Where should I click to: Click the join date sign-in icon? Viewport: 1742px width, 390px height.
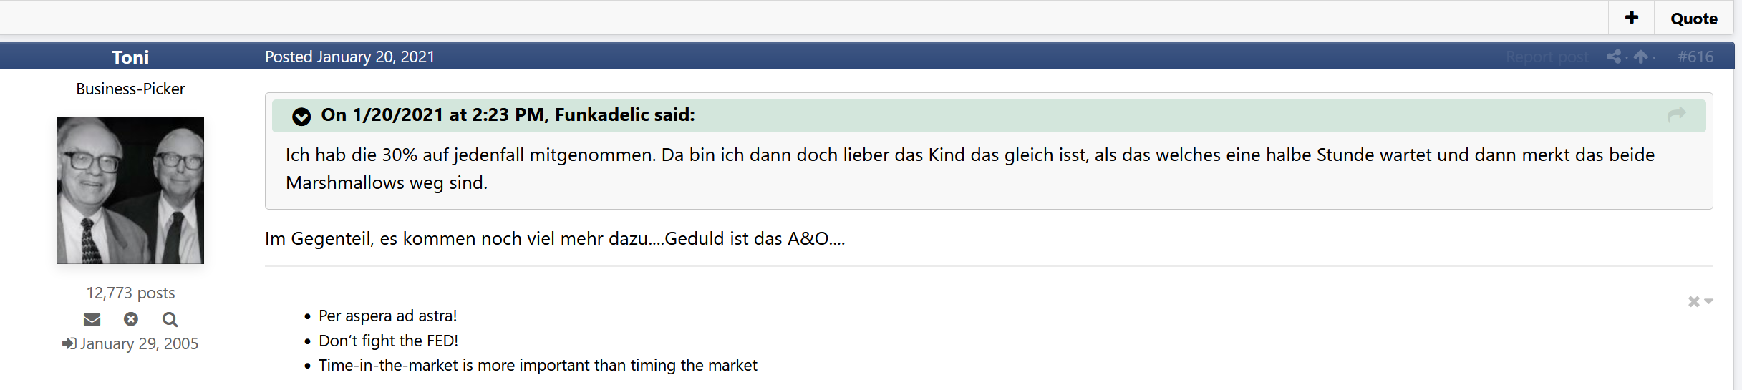tap(69, 343)
